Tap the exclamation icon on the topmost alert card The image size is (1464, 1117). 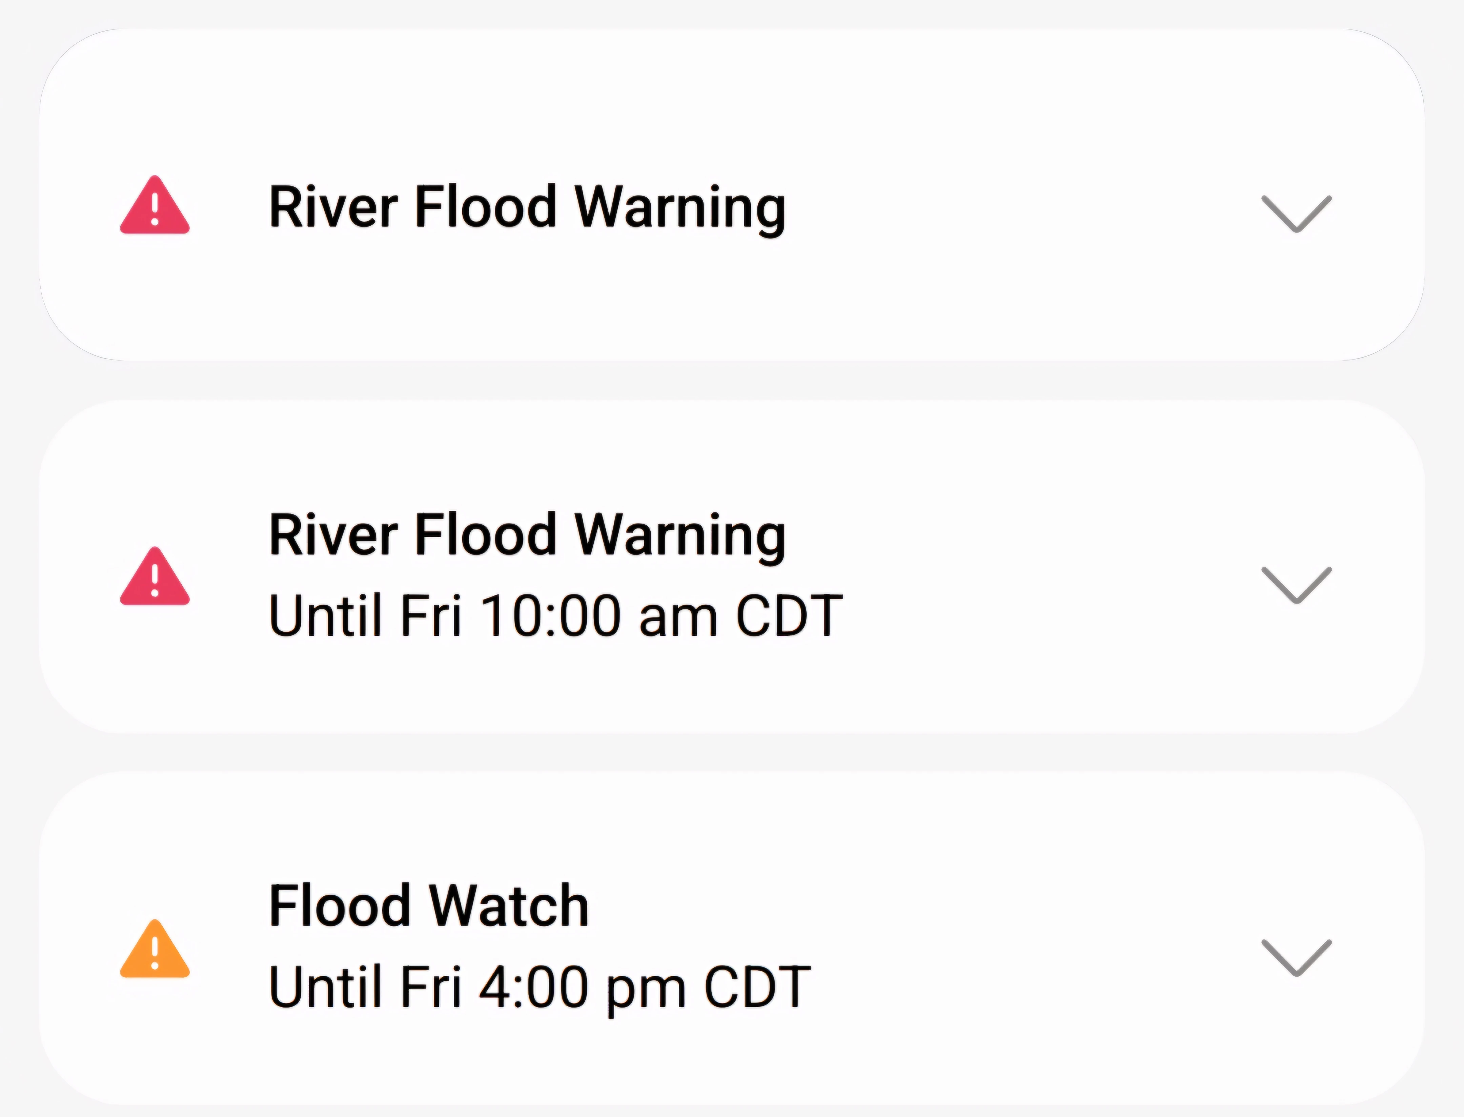click(154, 207)
